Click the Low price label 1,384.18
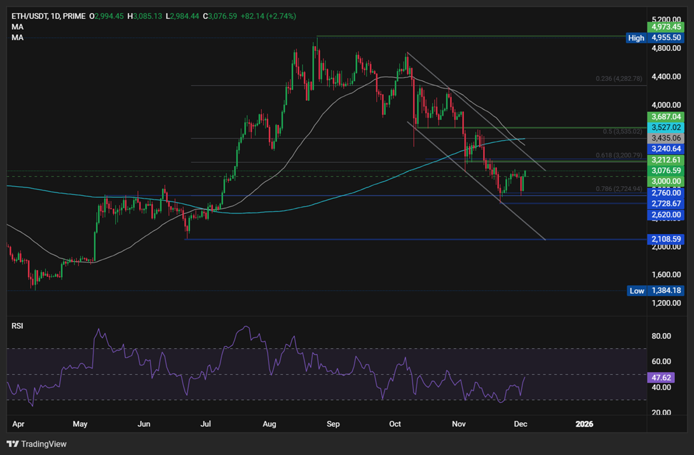The width and height of the screenshot is (694, 455). pos(666,290)
